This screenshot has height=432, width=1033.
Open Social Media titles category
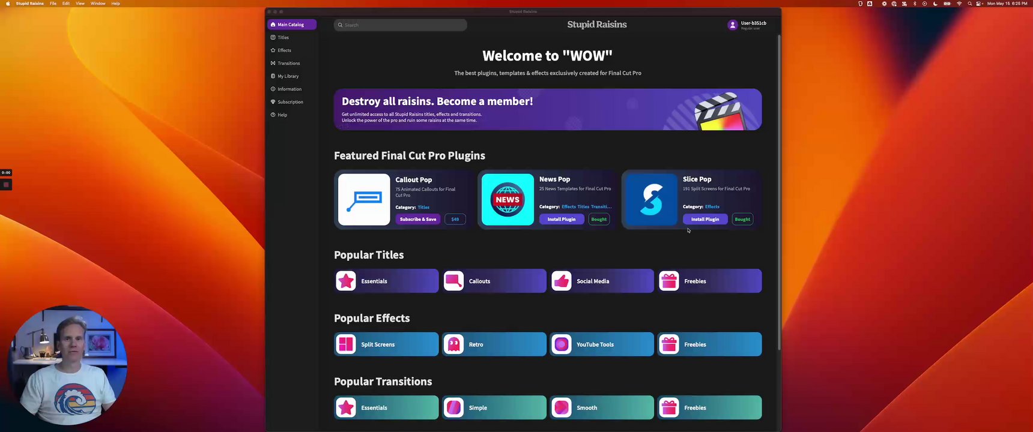(x=602, y=281)
